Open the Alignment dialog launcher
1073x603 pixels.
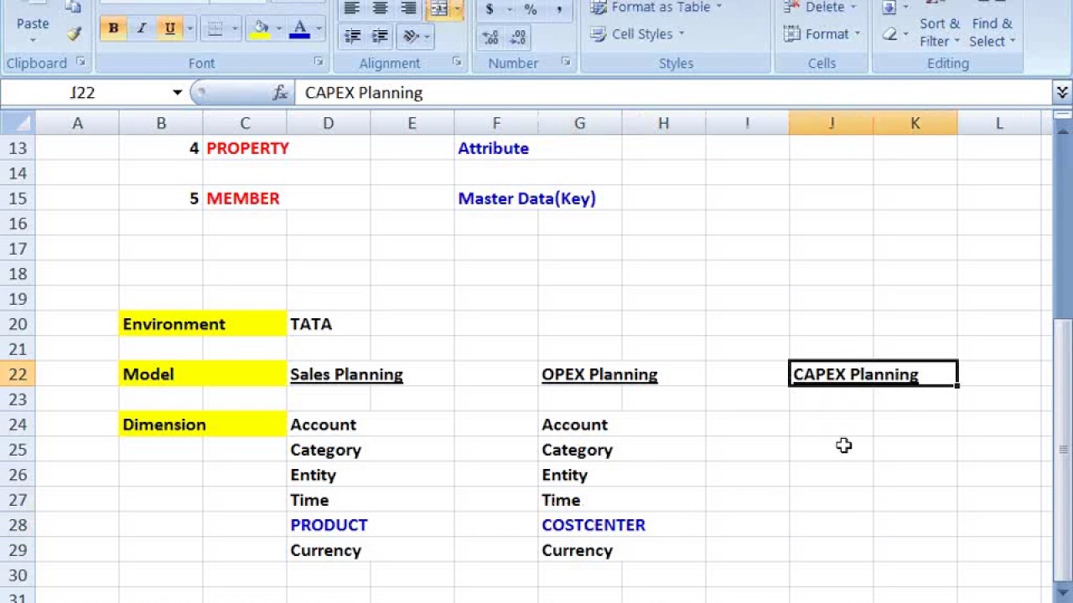tap(457, 62)
